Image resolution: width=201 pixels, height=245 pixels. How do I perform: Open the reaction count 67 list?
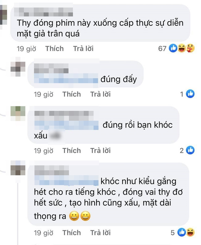162,49
